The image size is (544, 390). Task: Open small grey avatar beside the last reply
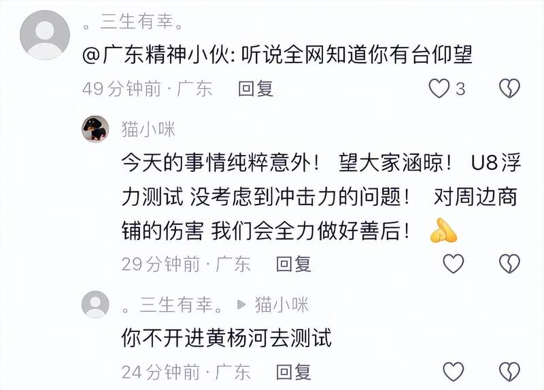click(x=95, y=304)
